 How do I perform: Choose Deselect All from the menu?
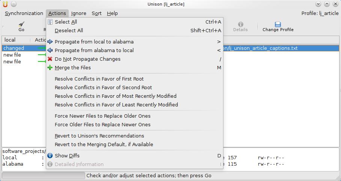pyautogui.click(x=69, y=30)
